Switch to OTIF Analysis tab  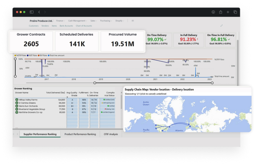point(111,134)
